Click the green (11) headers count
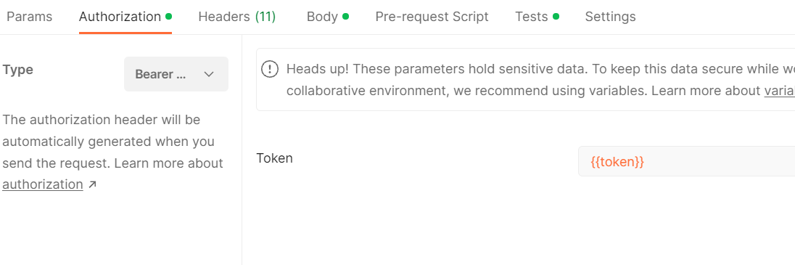795x265 pixels. [x=265, y=17]
